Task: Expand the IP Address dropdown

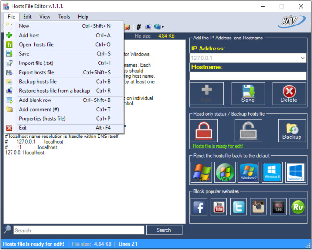Action: click(302, 58)
